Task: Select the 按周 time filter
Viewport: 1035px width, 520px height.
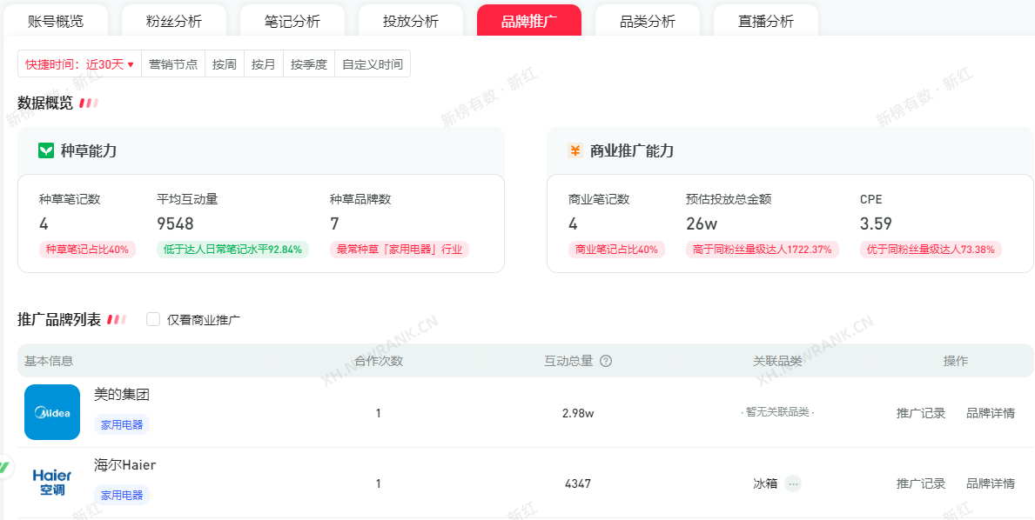Action: (225, 64)
